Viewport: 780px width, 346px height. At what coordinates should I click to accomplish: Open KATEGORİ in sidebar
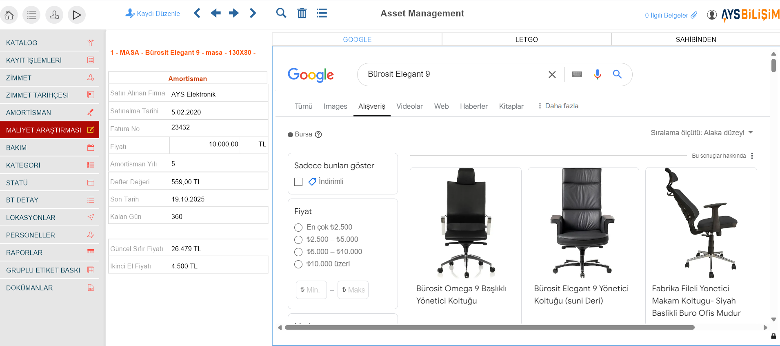click(49, 165)
